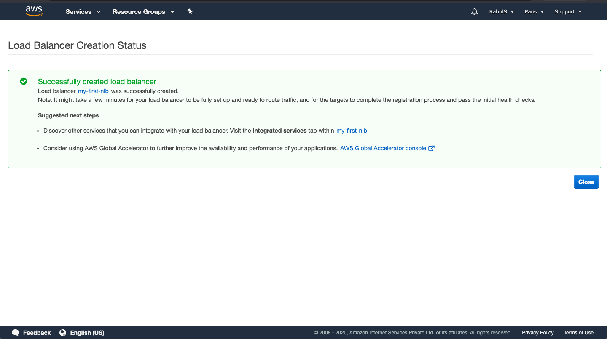Image resolution: width=607 pixels, height=339 pixels.
Task: Open the Paris region selector
Action: click(x=534, y=12)
